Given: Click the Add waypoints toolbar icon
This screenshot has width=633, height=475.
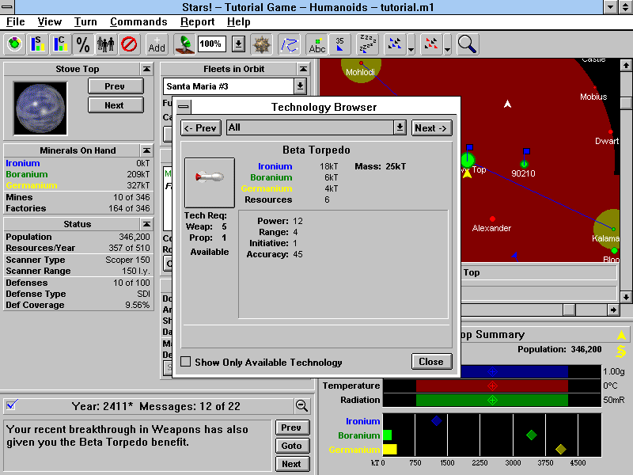Looking at the screenshot, I should pos(157,44).
